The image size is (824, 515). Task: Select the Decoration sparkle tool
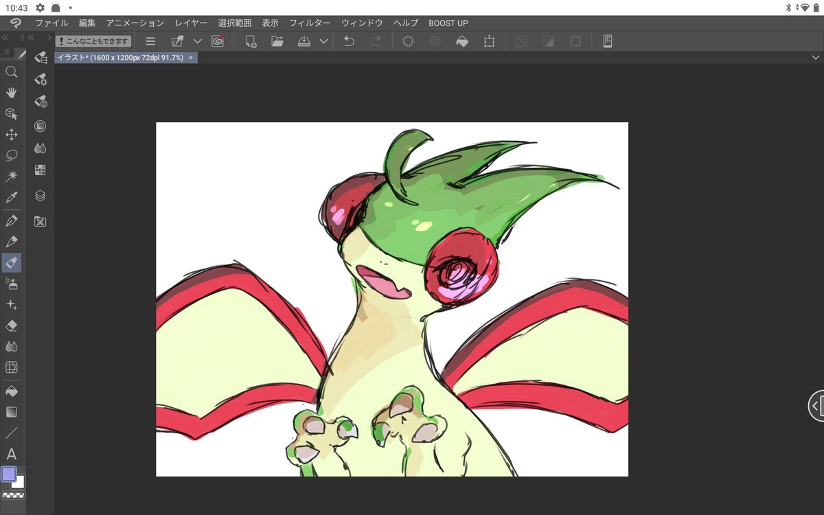pyautogui.click(x=11, y=304)
